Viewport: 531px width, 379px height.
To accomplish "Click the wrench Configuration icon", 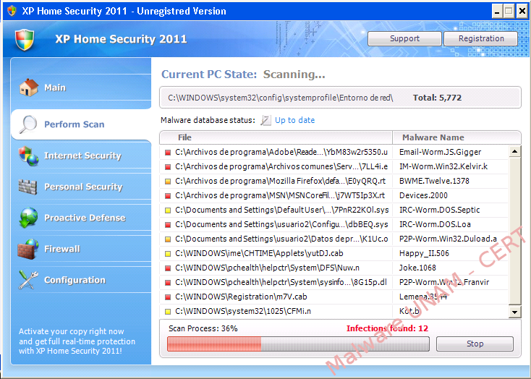I will (28, 280).
